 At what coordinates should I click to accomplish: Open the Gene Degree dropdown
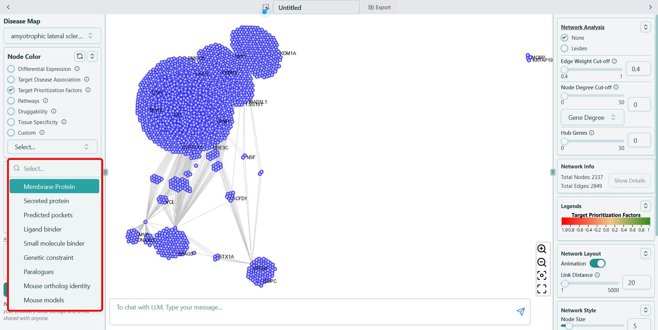click(592, 117)
